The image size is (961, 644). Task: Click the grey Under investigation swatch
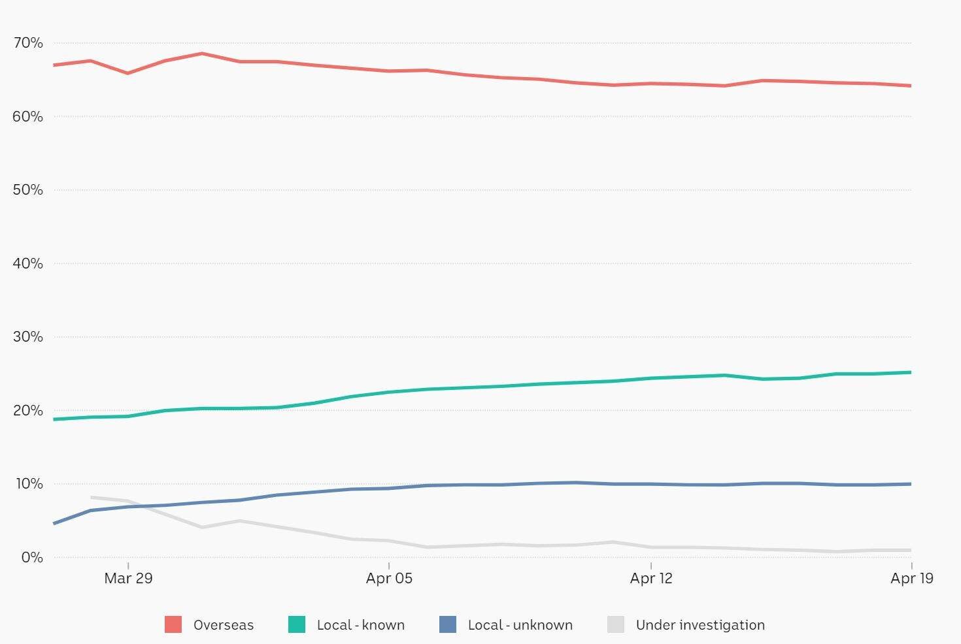[616, 624]
